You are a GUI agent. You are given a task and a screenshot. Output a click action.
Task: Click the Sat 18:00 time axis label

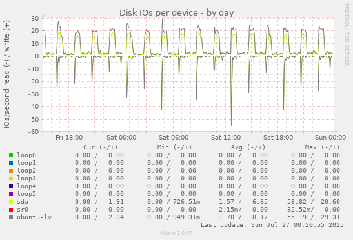click(x=278, y=138)
